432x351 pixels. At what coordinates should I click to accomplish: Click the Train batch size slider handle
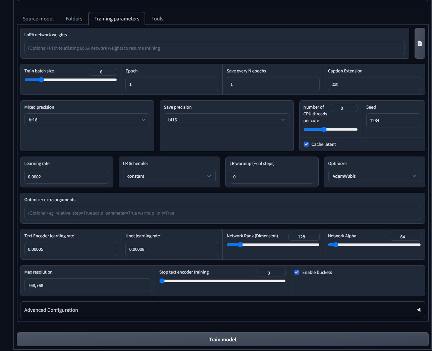click(41, 80)
